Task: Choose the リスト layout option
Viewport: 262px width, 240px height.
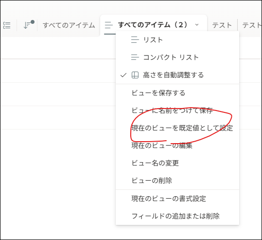Action: click(x=177, y=40)
